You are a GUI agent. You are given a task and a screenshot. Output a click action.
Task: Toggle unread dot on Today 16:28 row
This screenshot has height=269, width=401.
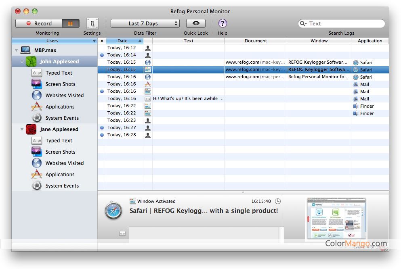[102, 135]
